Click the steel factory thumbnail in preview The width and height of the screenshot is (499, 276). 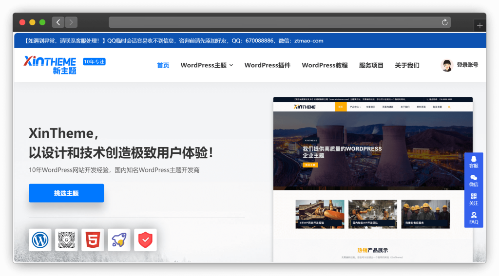coord(320,214)
